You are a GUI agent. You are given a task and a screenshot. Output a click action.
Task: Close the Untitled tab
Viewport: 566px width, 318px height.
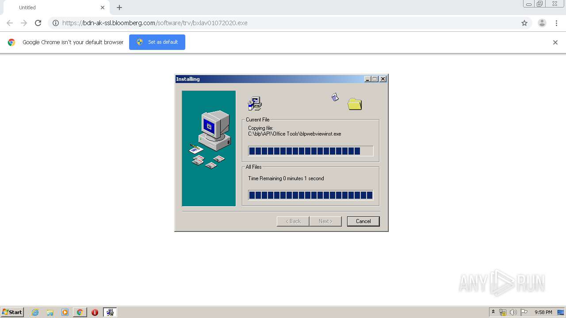click(103, 8)
